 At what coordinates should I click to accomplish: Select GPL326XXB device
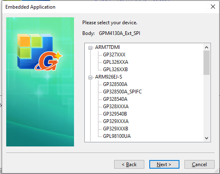coord(115,70)
